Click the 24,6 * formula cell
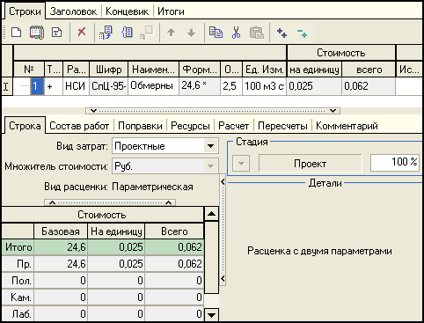 pyautogui.click(x=200, y=86)
